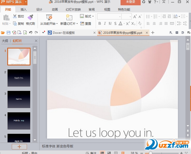Open the font name combo box
The image size is (191, 154).
pyautogui.click(x=109, y=16)
